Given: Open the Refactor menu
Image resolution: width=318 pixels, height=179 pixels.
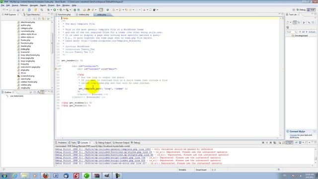Looking at the screenshot, I should [x=24, y=5].
